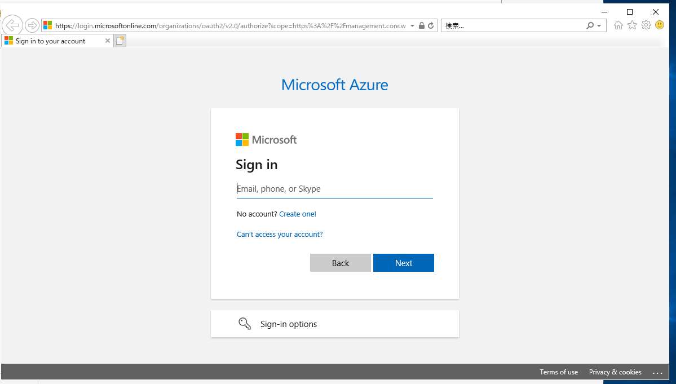Close the browser window
Viewport: 676px width, 384px height.
(655, 12)
